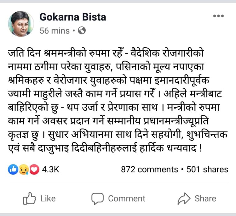Open the 872 comments link
236x216 pixels.
coord(149,170)
